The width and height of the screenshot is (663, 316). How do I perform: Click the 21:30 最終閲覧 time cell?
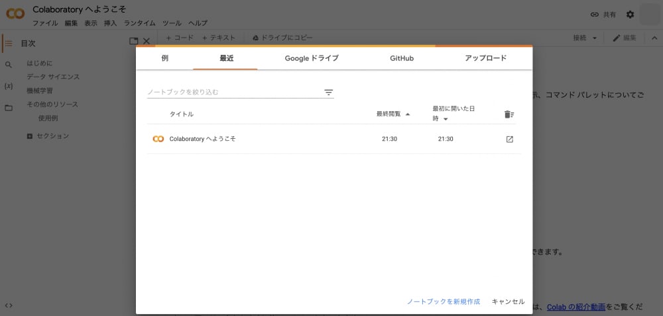389,139
